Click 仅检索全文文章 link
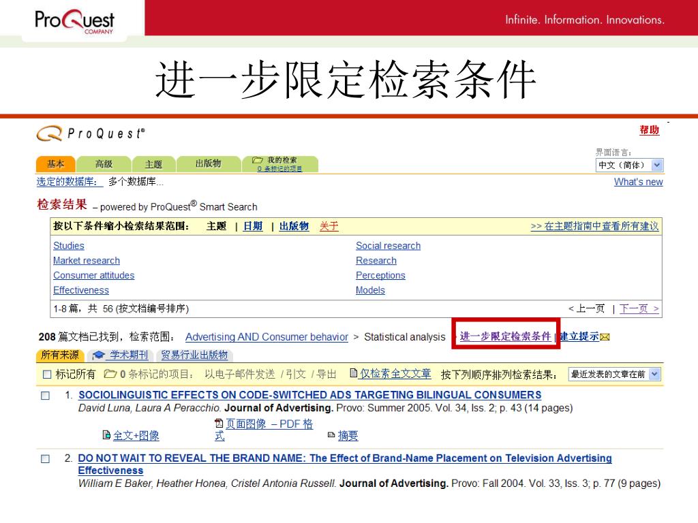Viewport: 698px width, 523px height. coord(395,374)
